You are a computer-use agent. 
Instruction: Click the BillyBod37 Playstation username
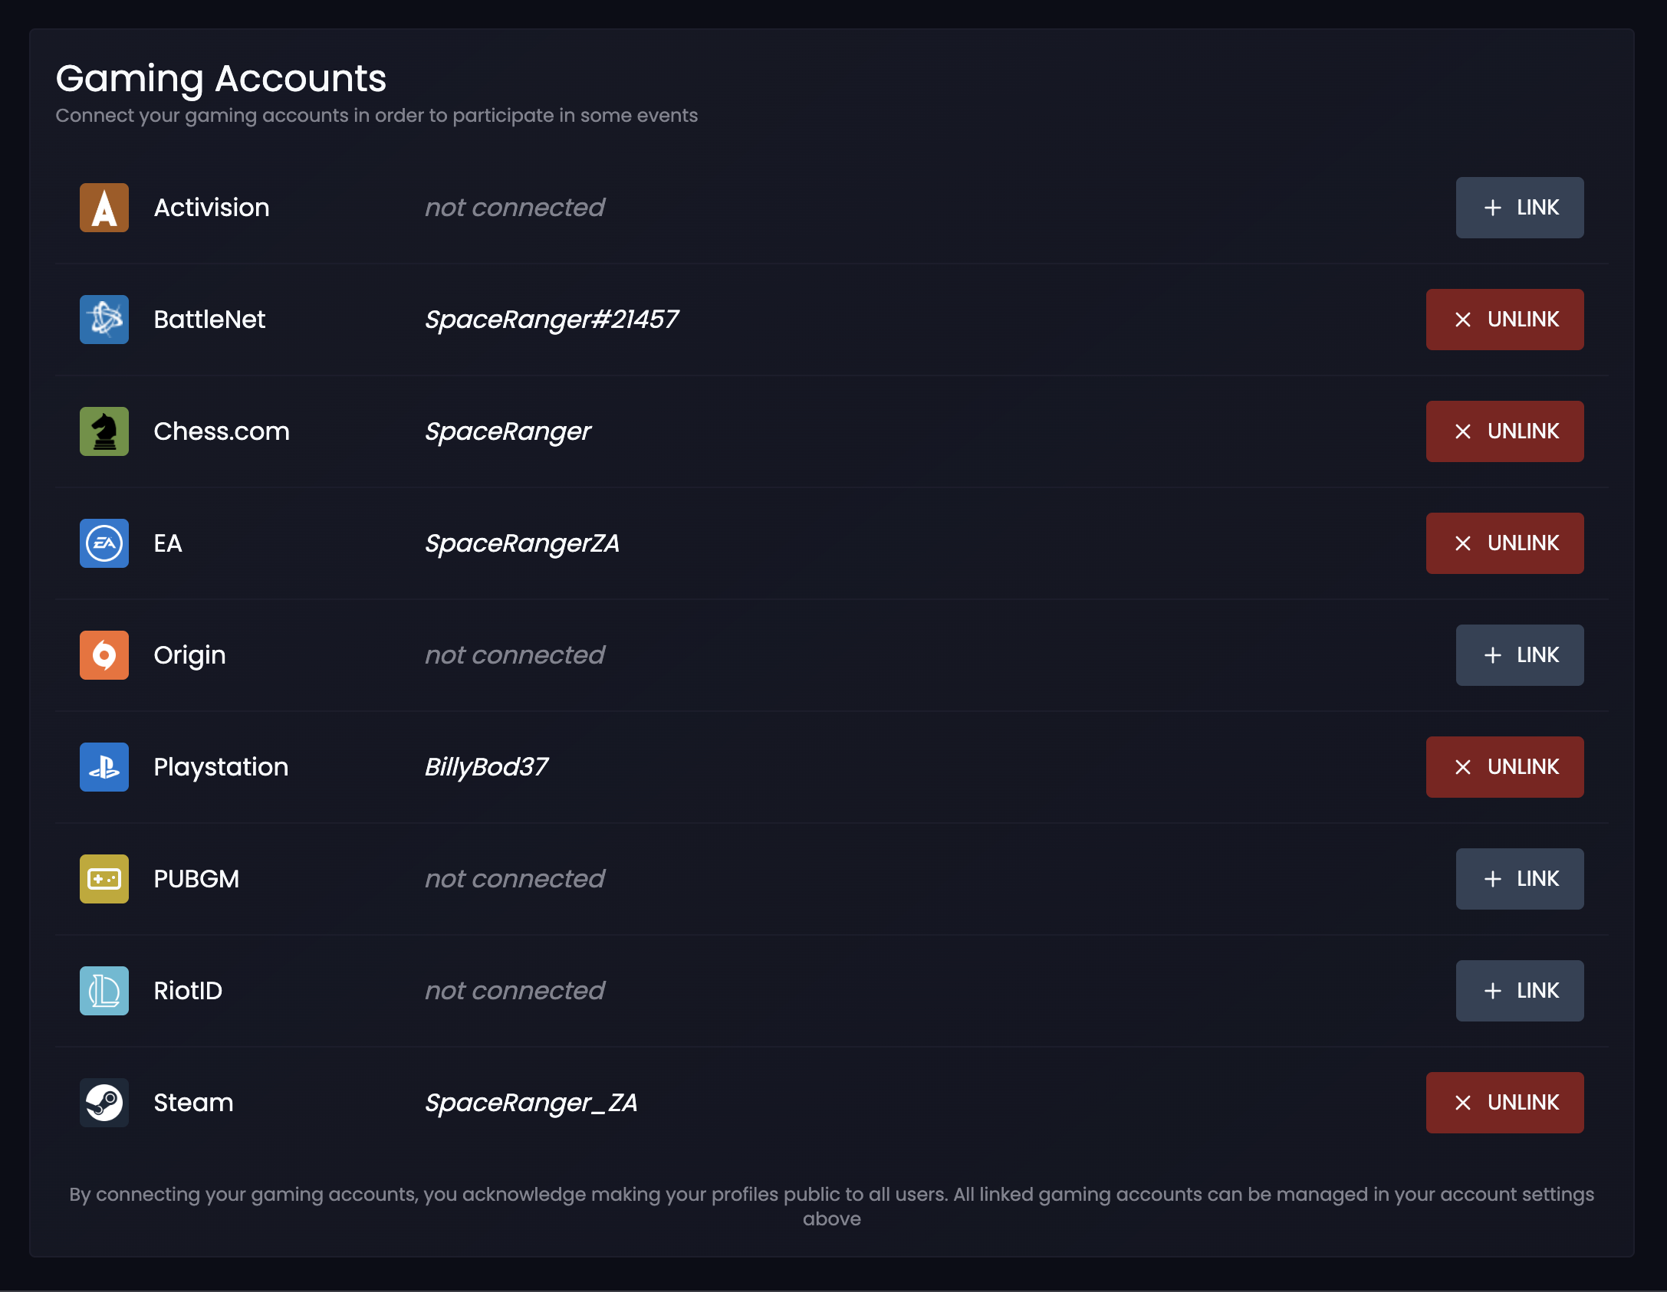(x=486, y=767)
